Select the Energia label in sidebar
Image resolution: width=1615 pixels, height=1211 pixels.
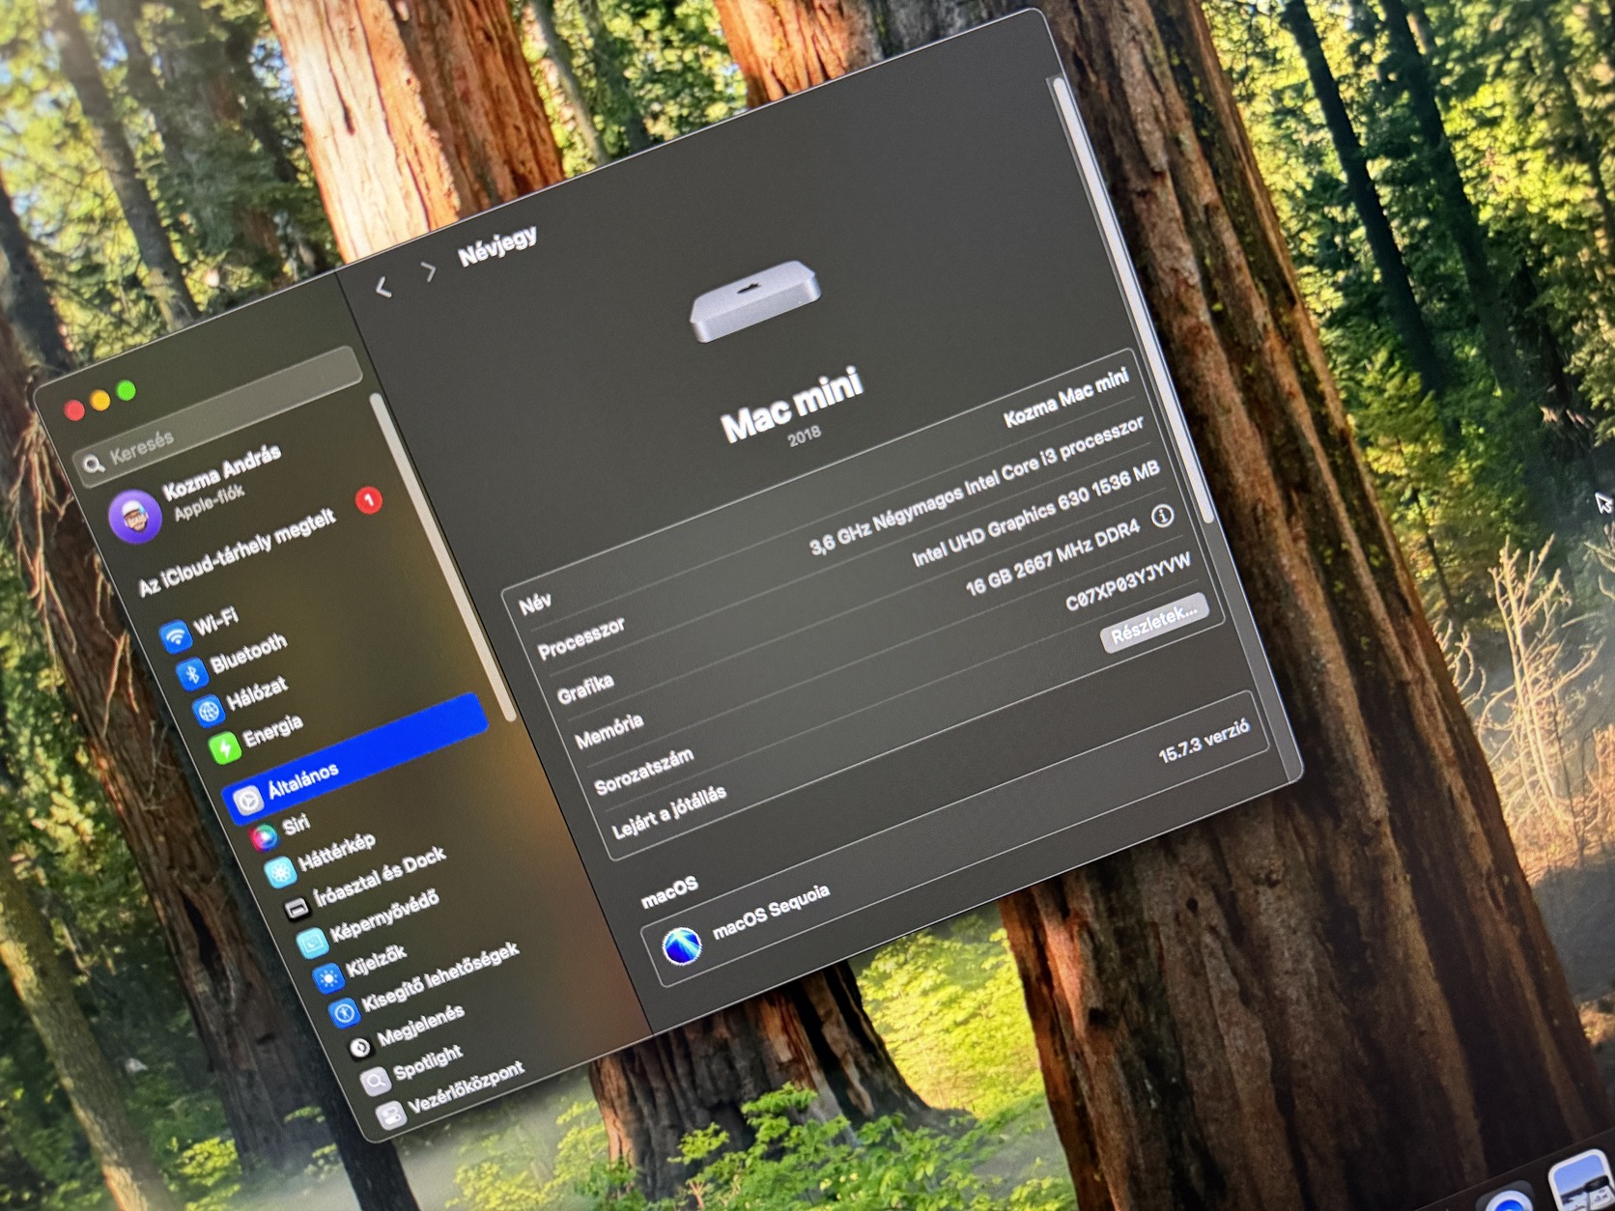(x=273, y=731)
